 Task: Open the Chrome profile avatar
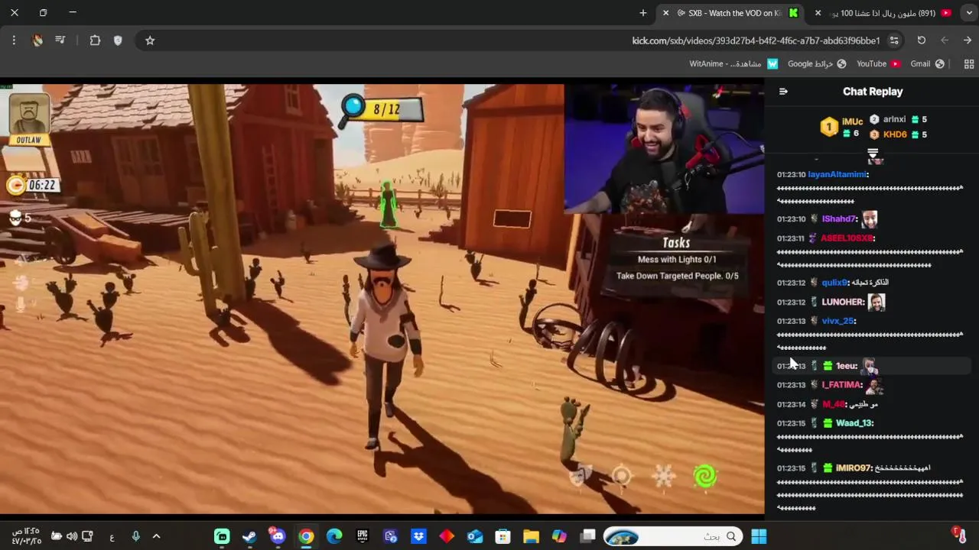tap(37, 40)
